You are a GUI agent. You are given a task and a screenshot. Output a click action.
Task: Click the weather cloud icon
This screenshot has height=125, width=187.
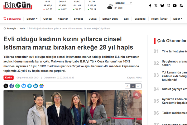click(x=110, y=6)
